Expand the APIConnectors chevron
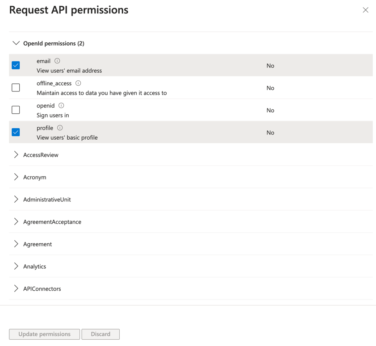 (x=16, y=289)
